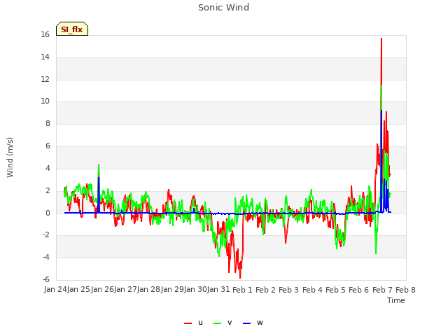Click the SI_flx label badge
The height and width of the screenshot is (336, 448).
[72, 29]
